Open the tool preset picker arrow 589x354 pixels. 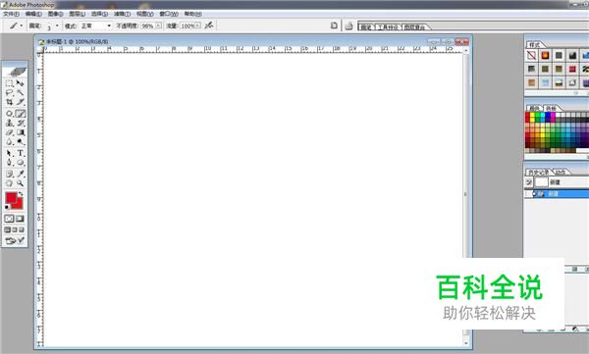[22, 25]
